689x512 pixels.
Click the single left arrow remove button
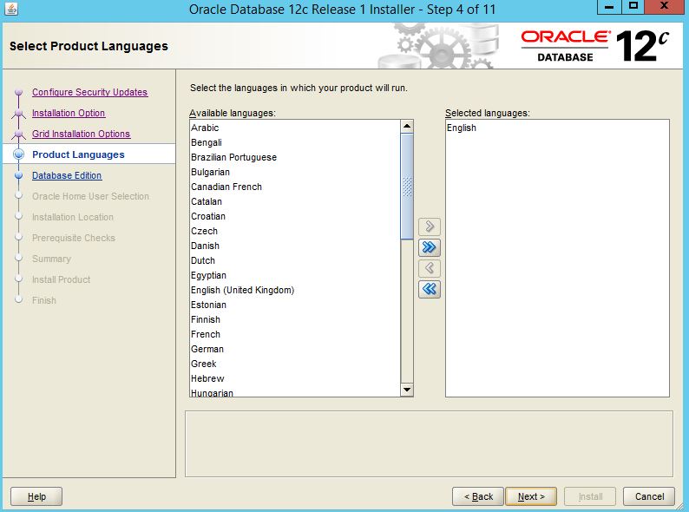pyautogui.click(x=430, y=268)
